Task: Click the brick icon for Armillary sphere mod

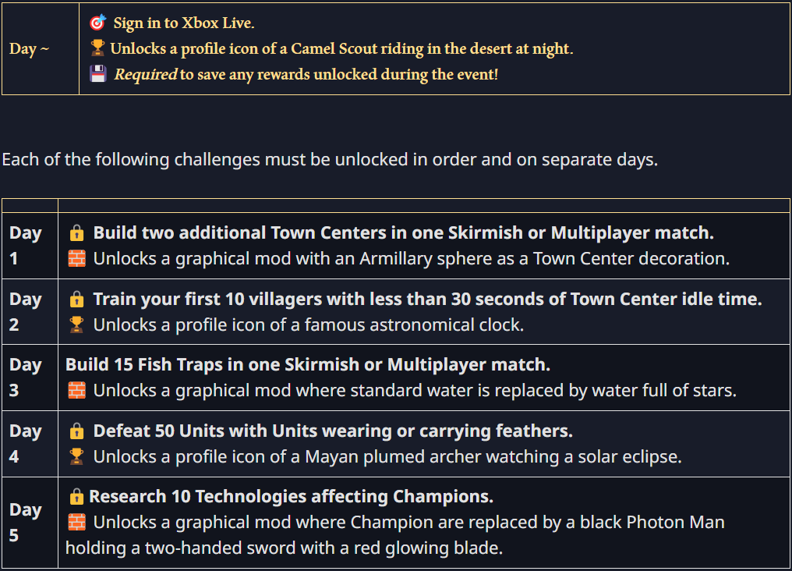Action: pyautogui.click(x=76, y=259)
